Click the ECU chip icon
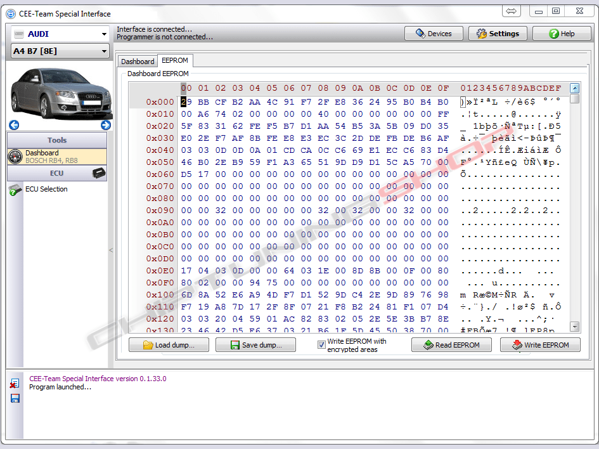The width and height of the screenshot is (599, 449). pos(99,173)
